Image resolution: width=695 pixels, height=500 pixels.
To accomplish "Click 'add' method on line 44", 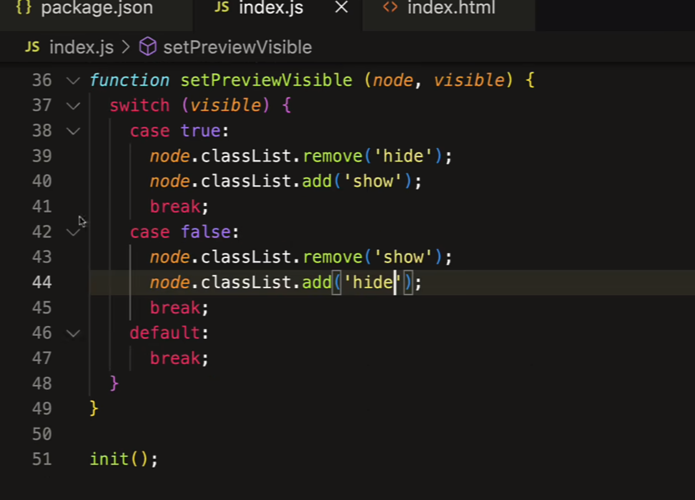I will 317,282.
